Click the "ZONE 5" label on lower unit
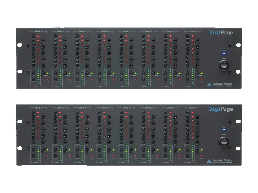Screen dimensions: 258x193 126,108
